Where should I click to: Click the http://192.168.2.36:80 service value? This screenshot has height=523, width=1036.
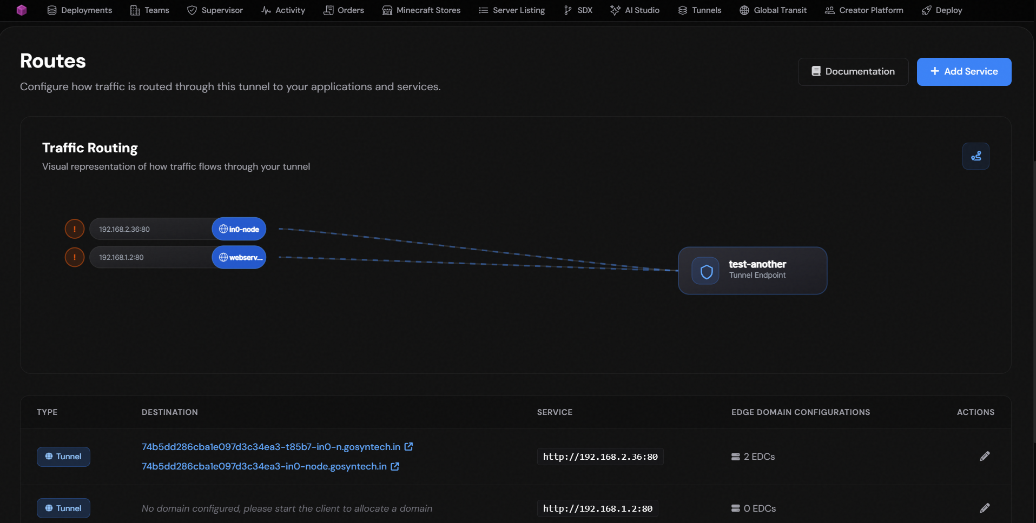pos(601,457)
